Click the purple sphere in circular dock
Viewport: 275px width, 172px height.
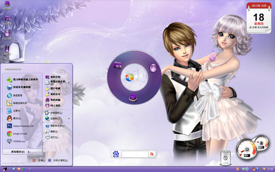point(153,68)
